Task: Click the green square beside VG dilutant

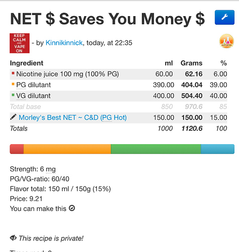Action: 13,95
